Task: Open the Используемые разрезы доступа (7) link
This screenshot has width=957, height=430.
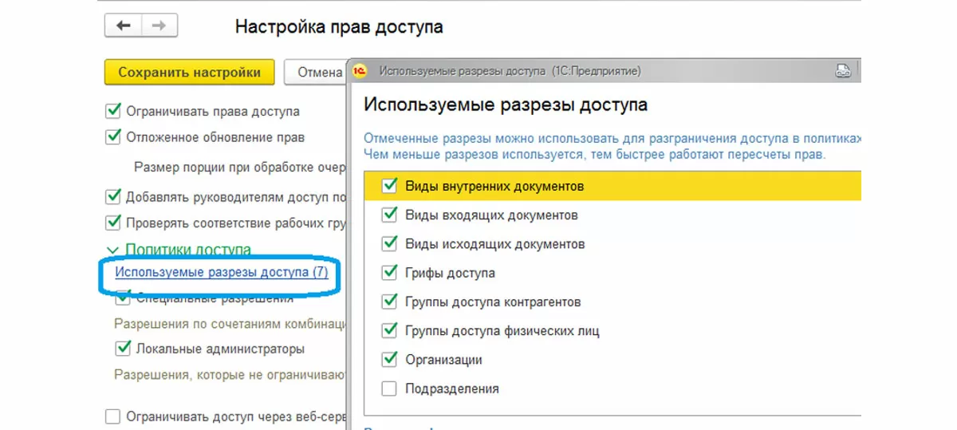Action: click(x=221, y=272)
